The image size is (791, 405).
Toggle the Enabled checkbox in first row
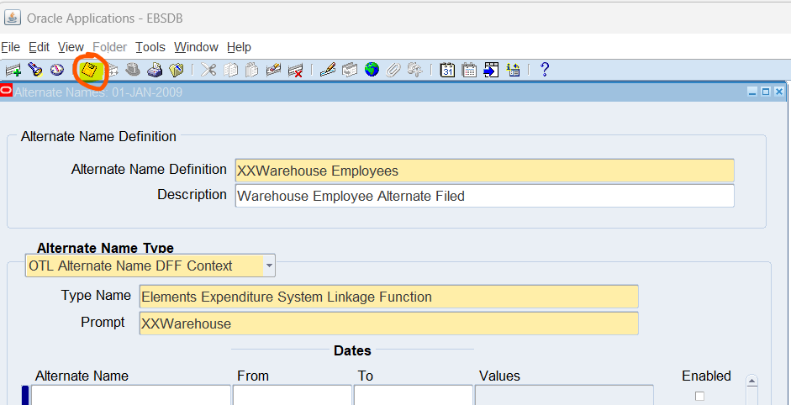pos(699,396)
